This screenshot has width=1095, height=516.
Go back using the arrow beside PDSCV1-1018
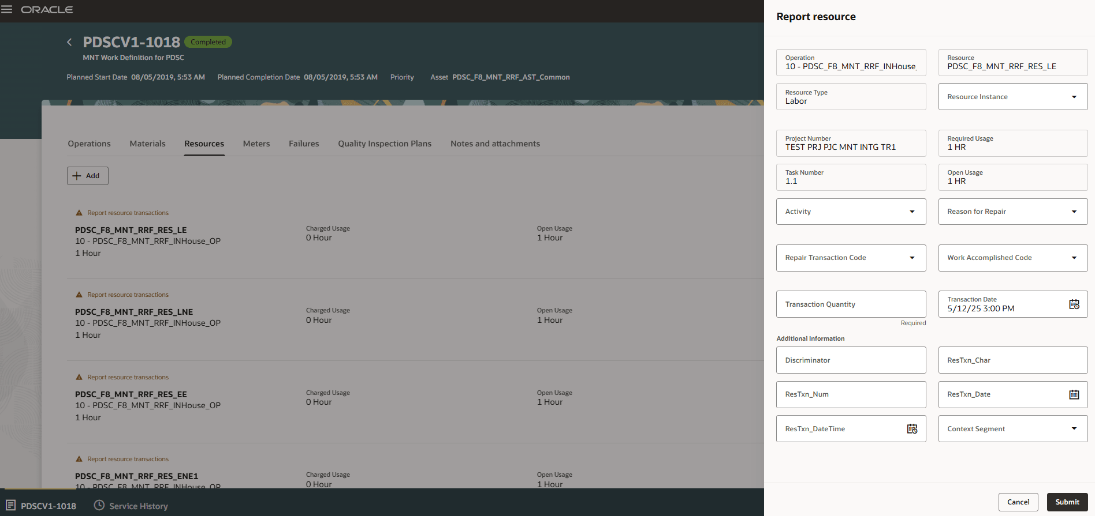pyautogui.click(x=69, y=42)
